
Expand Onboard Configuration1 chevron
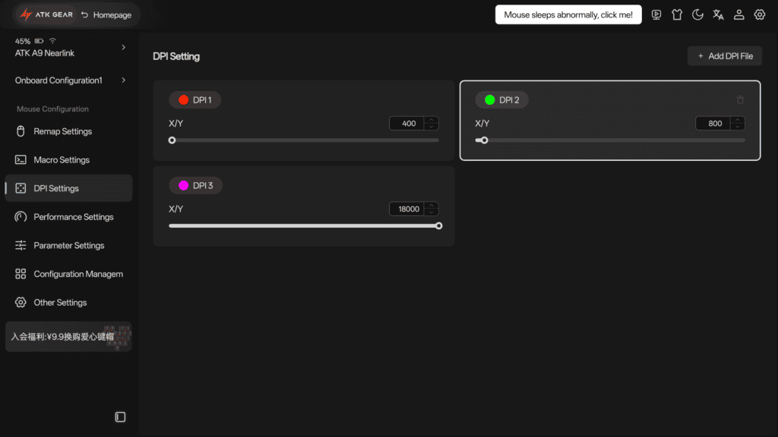point(124,80)
